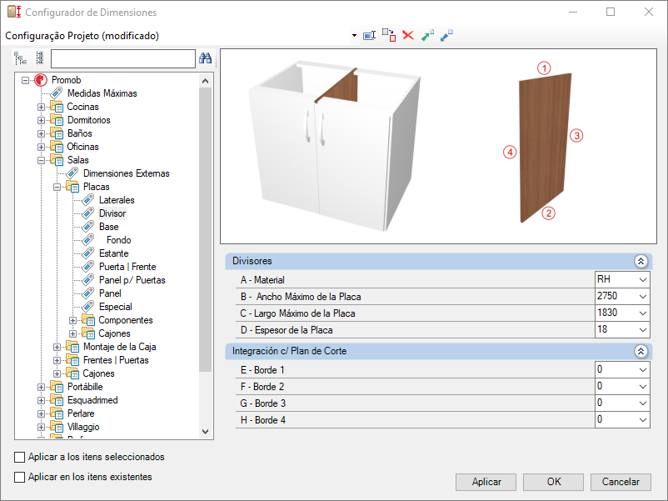The height and width of the screenshot is (501, 668).
Task: Open the Largo Máximo de la Placa dropdown
Action: pyautogui.click(x=643, y=313)
